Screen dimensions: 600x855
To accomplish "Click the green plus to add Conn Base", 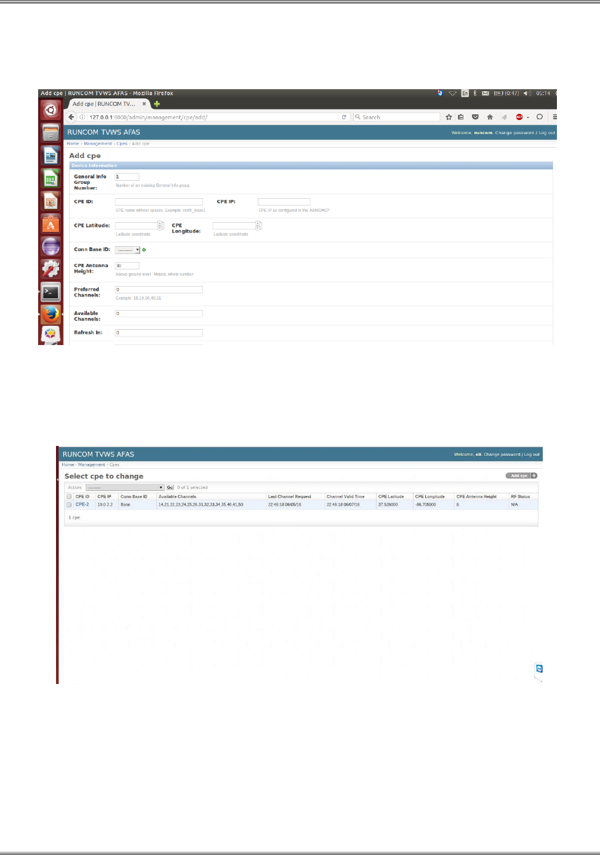I will (144, 250).
